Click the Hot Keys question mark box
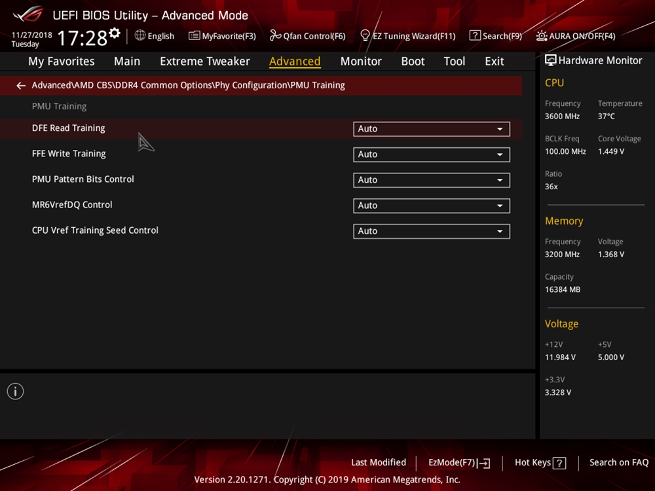 pos(559,463)
